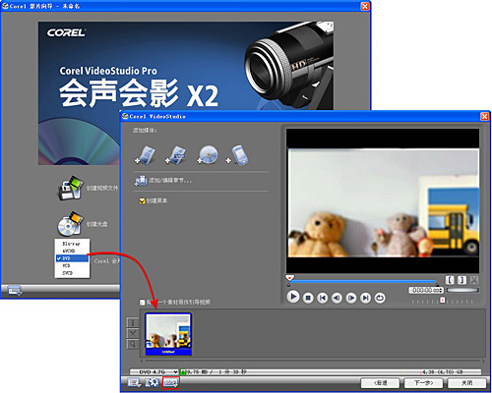Select SVCD from the disc type menu
492x393 pixels.
pos(72,273)
